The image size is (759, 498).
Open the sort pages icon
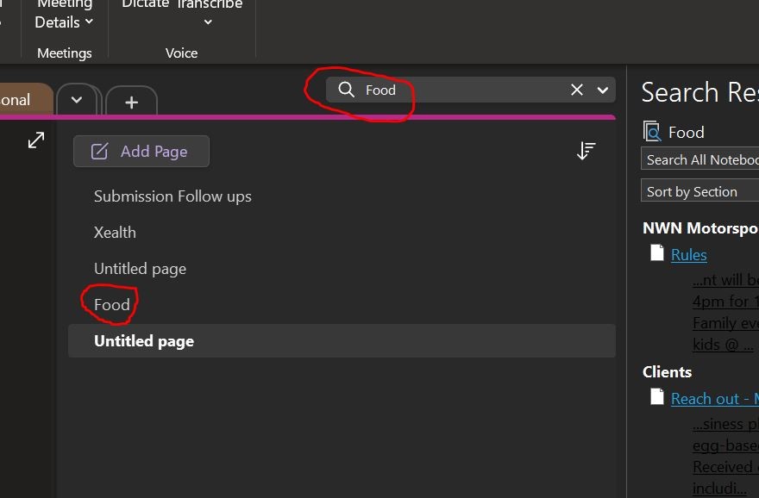[586, 151]
